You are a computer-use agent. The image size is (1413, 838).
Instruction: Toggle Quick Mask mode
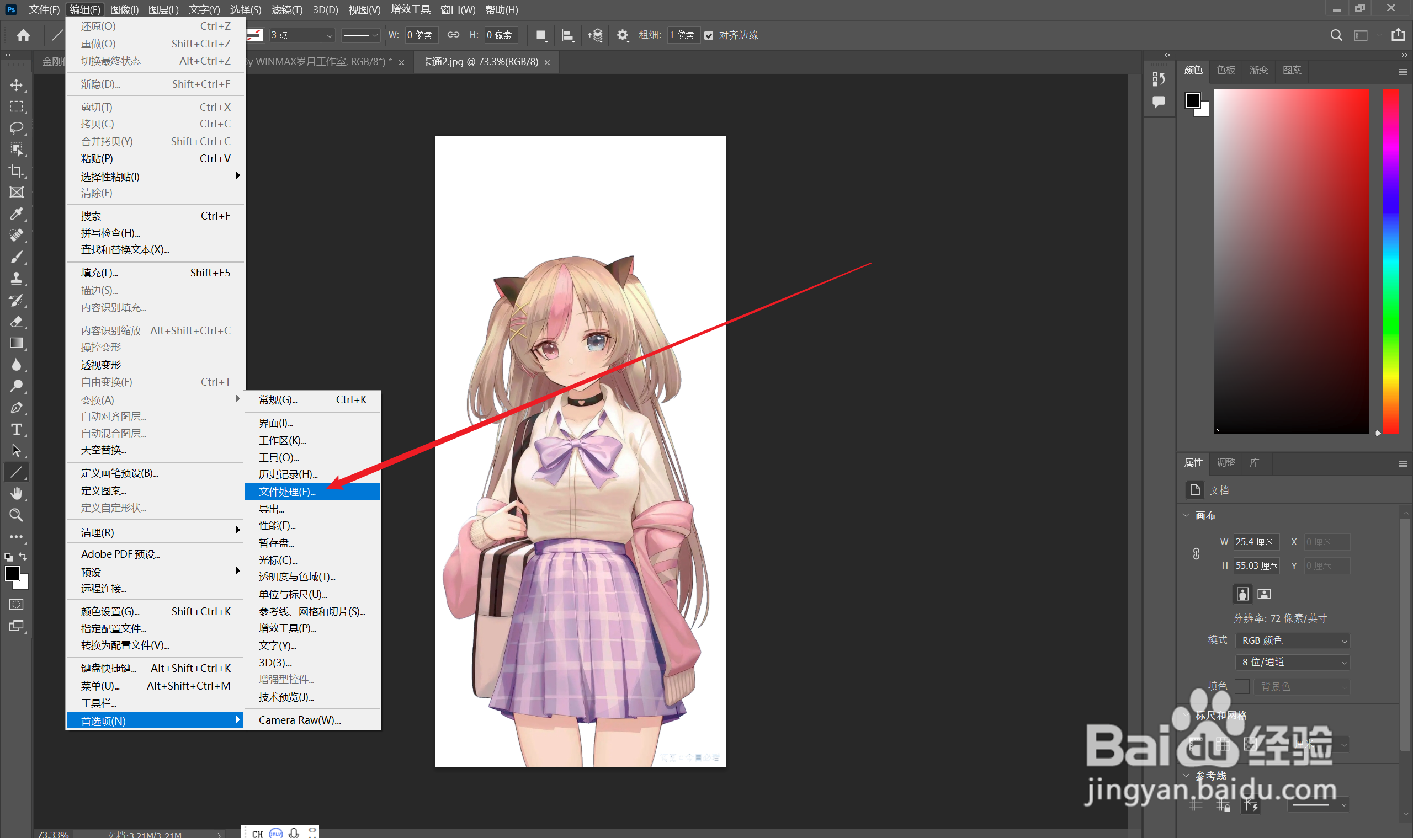pos(17,604)
